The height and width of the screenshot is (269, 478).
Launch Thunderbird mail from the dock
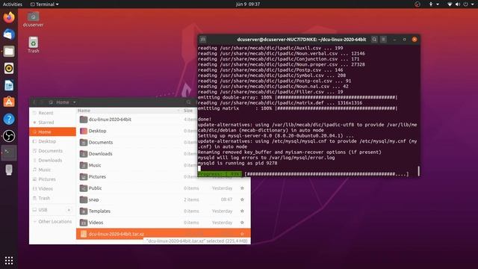tap(9, 34)
